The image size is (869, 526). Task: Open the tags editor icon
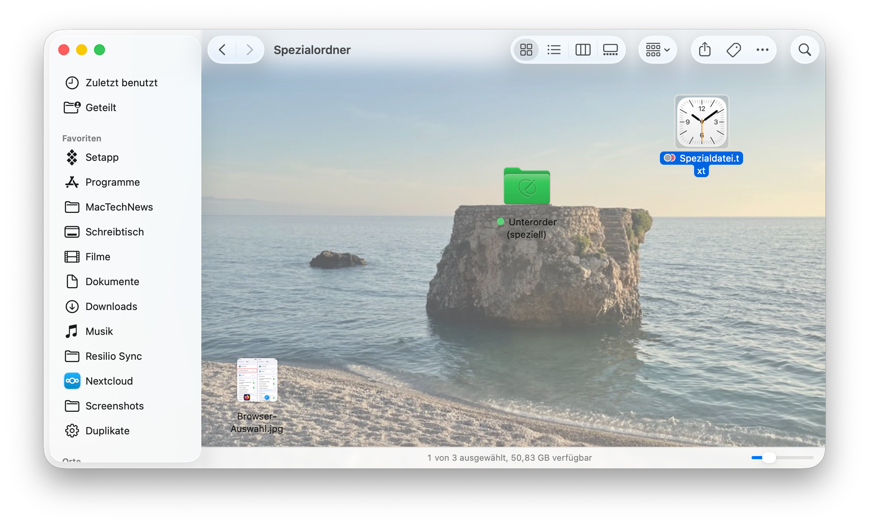[734, 50]
